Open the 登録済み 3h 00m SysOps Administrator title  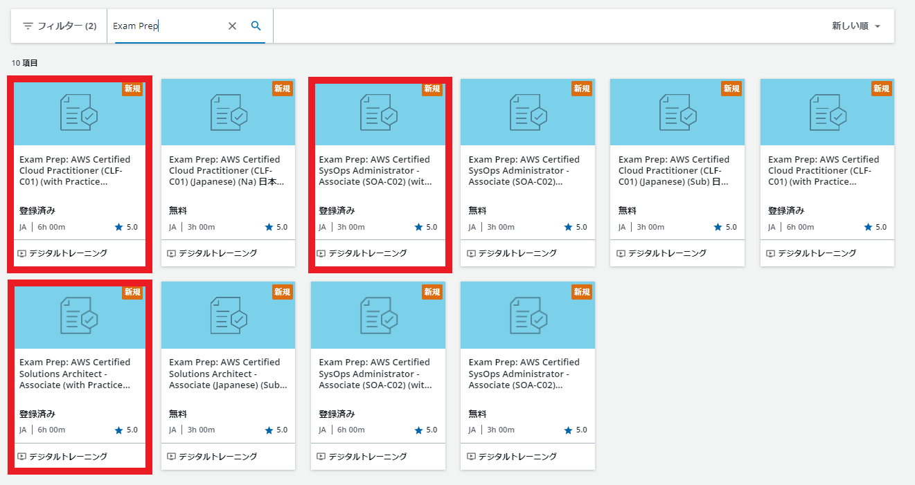click(x=375, y=170)
